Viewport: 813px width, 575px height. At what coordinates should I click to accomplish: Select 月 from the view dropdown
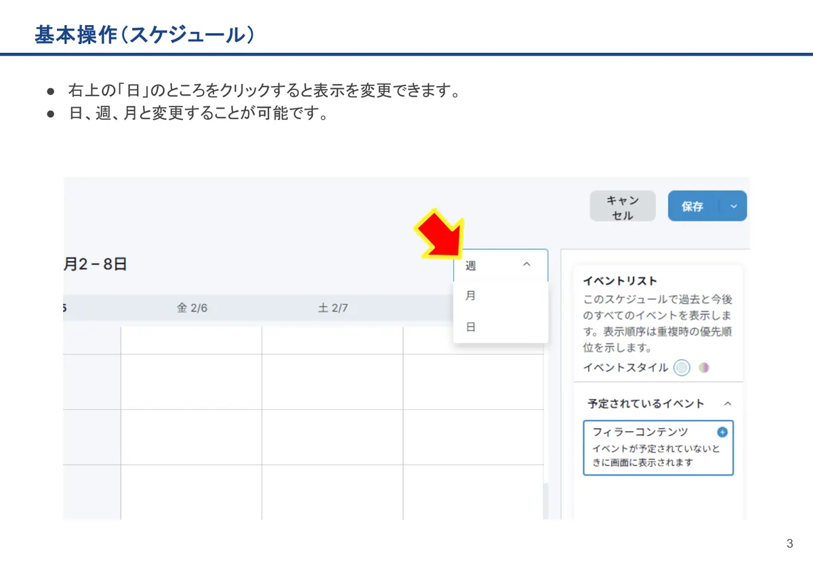(x=500, y=297)
